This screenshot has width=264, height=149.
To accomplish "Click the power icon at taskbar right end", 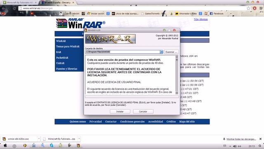I will [260, 146].
